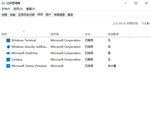The height and width of the screenshot is (120, 151).
Task: Close the Task Manager window
Action: coord(146,3)
